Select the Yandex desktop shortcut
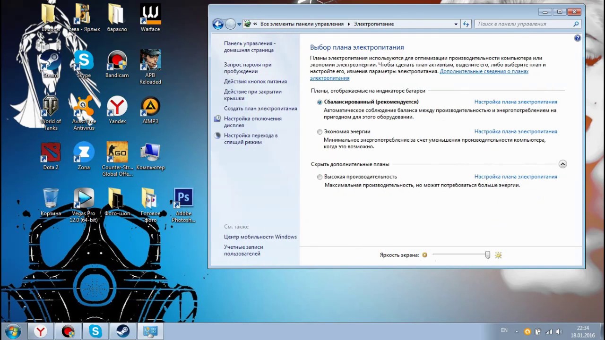 coord(117,110)
